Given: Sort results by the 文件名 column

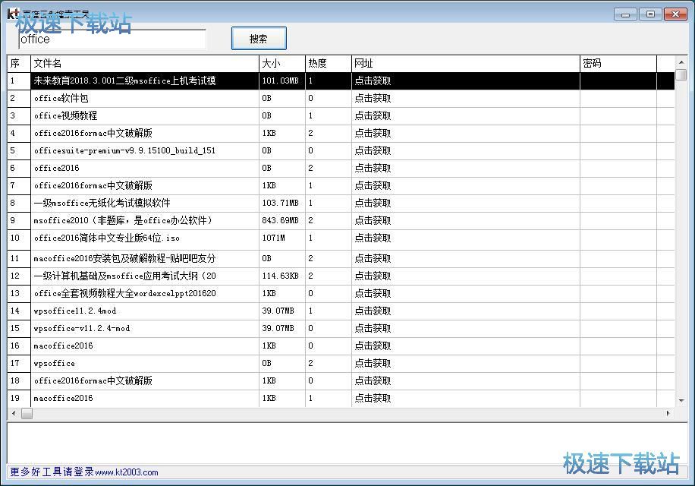Looking at the screenshot, I should (x=144, y=63).
